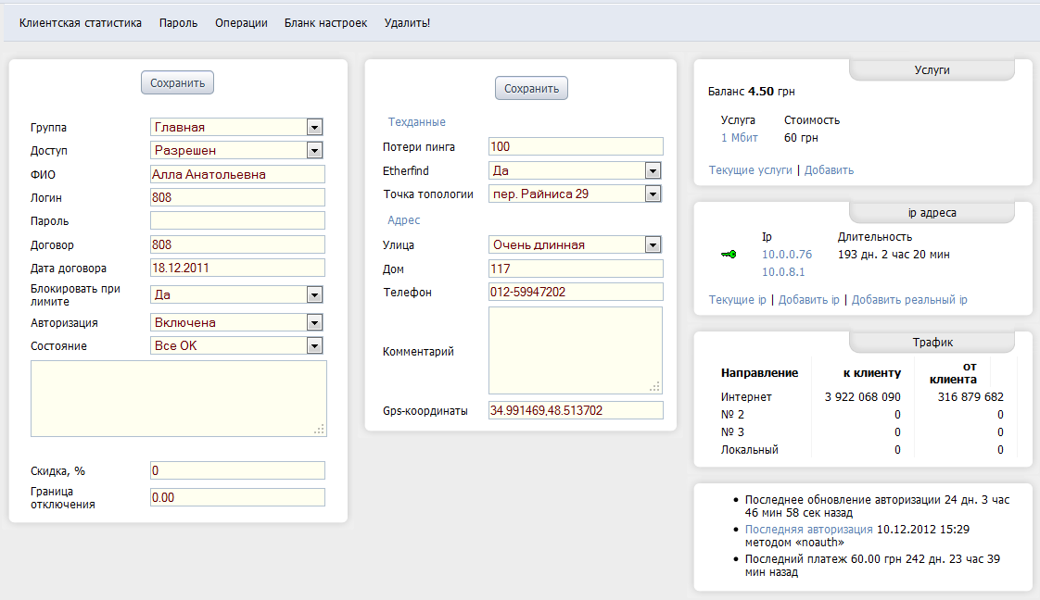
Task: Open Клиентская статистика menu item
Action: [x=81, y=23]
